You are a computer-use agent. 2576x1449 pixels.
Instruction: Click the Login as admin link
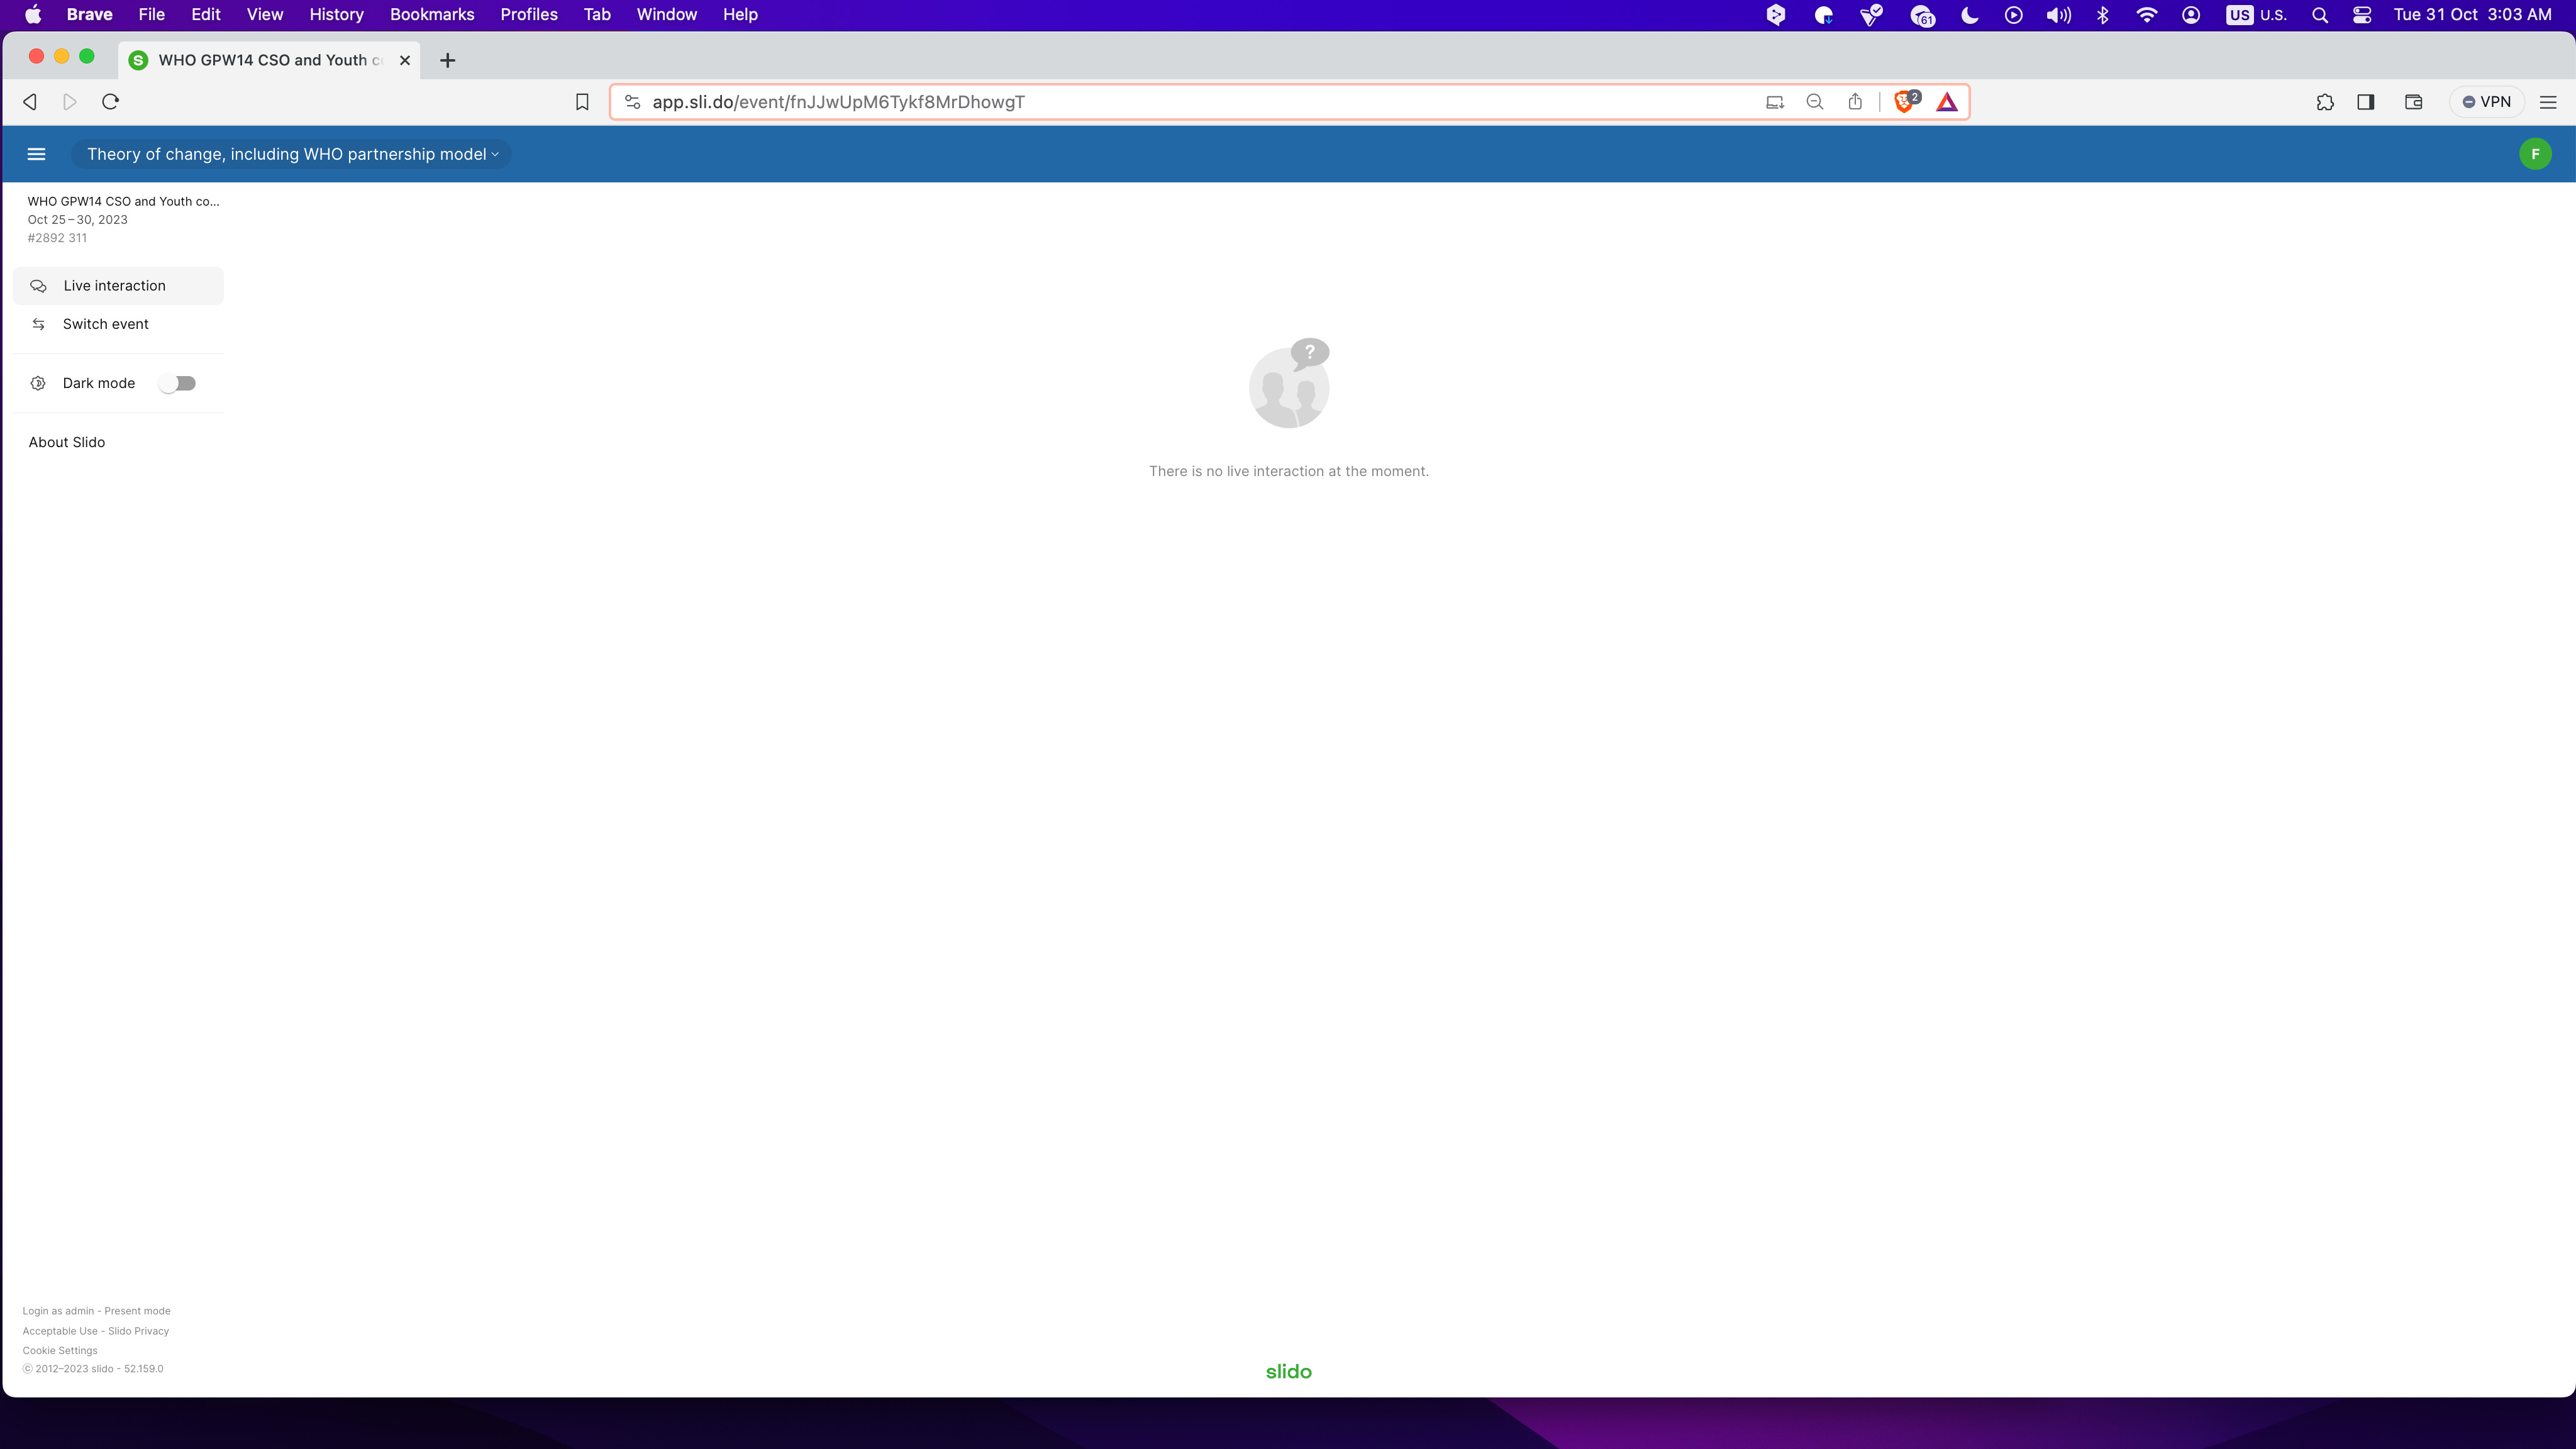[58, 1311]
